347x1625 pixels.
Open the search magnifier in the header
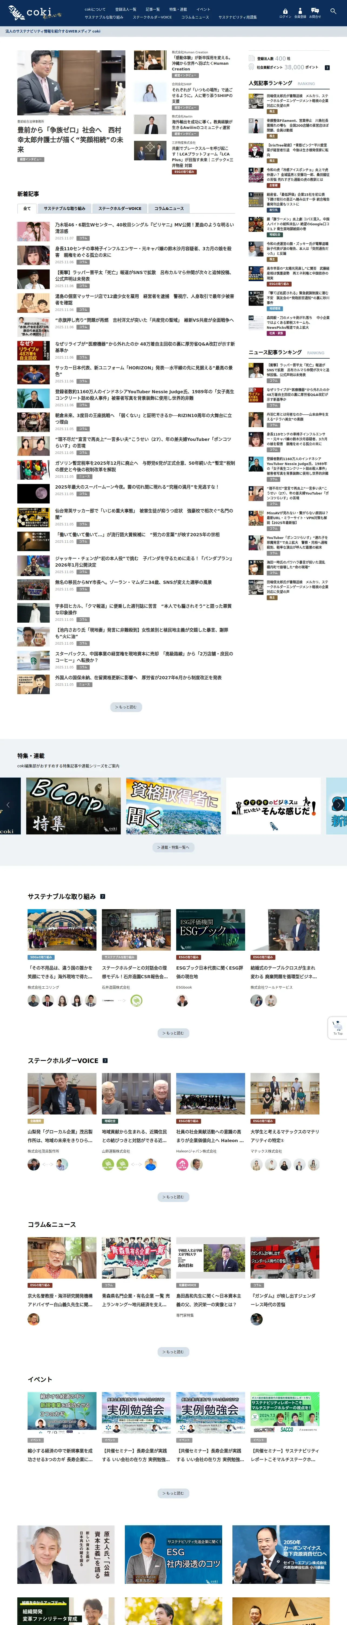[333, 11]
